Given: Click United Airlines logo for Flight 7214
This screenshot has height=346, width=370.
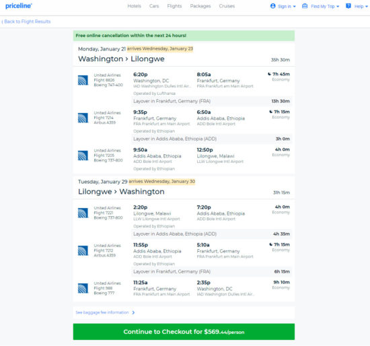Looking at the screenshot, I should coord(83,118).
